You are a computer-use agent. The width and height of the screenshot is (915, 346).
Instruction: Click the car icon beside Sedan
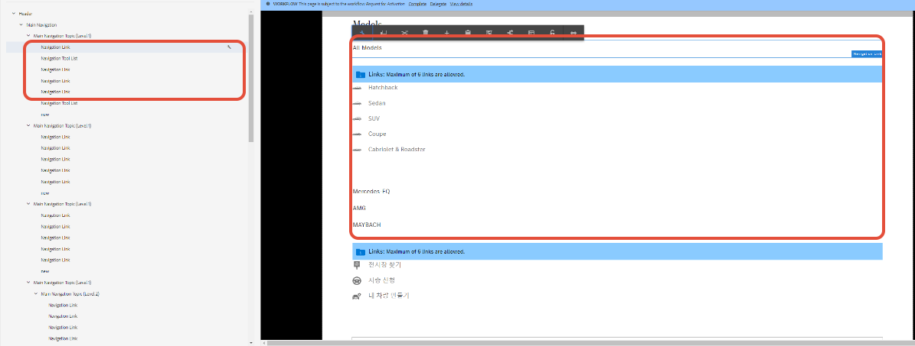click(357, 103)
